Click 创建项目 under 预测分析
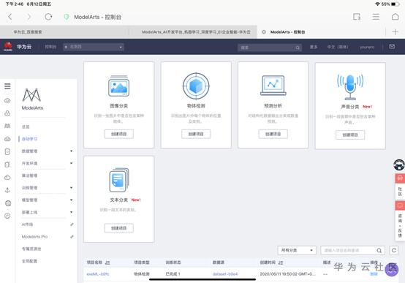 tap(273, 134)
